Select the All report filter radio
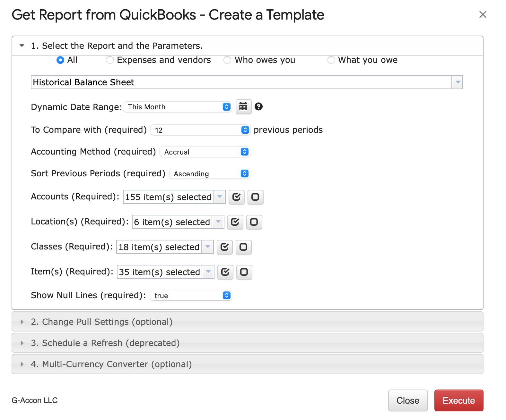This screenshot has height=420, width=506. click(x=60, y=60)
